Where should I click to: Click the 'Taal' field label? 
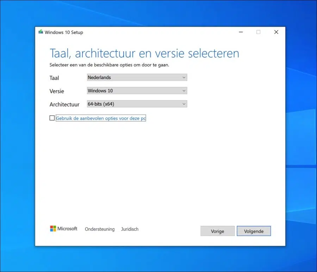click(54, 78)
